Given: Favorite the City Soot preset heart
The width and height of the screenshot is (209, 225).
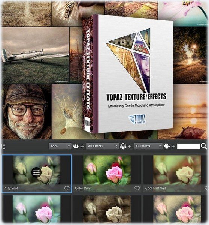Looking at the screenshot, I should pos(67,188).
